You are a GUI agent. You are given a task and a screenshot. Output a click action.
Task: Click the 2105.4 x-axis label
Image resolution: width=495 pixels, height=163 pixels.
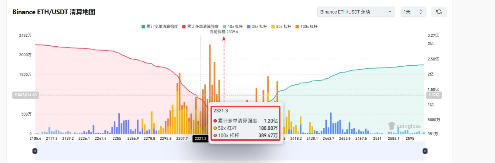(x=35, y=139)
